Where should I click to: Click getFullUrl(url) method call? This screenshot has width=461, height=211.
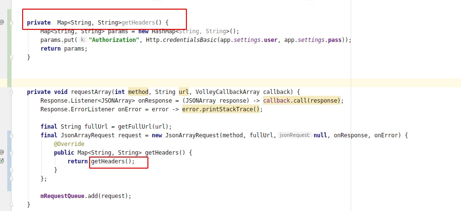143,127
